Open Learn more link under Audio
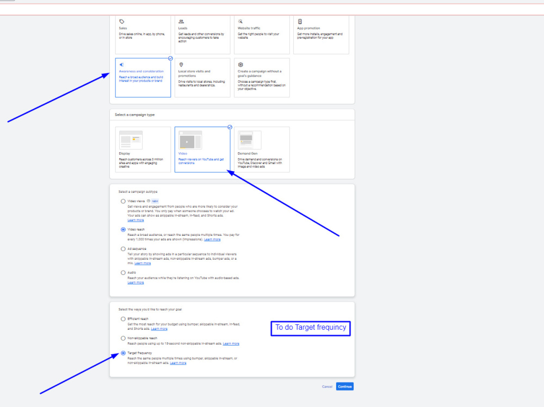Image resolution: width=544 pixels, height=407 pixels. [x=135, y=283]
